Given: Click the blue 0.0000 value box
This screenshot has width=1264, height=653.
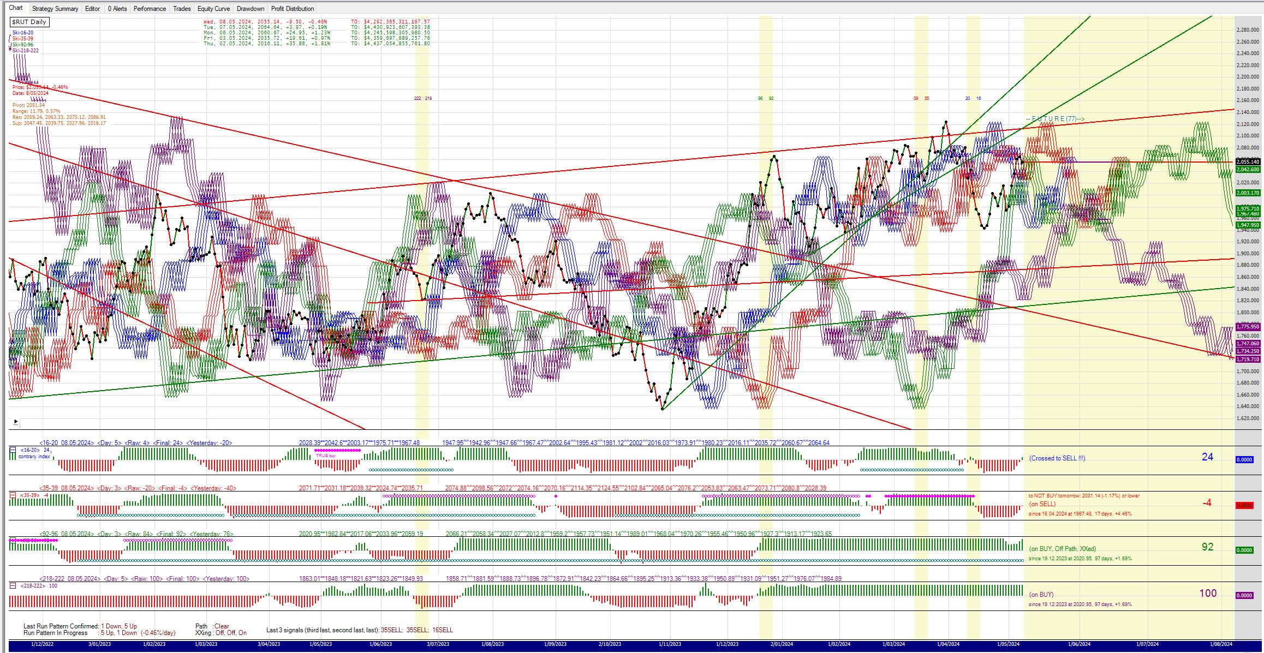Looking at the screenshot, I should (x=1244, y=460).
